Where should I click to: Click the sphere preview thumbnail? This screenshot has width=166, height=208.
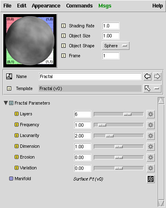[x=30, y=41]
